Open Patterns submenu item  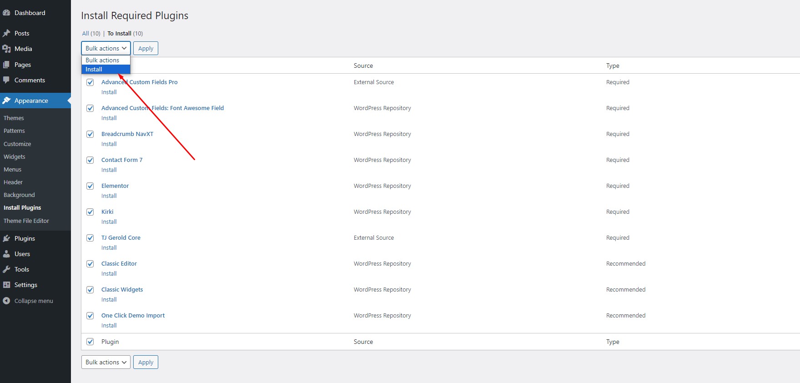tap(14, 131)
